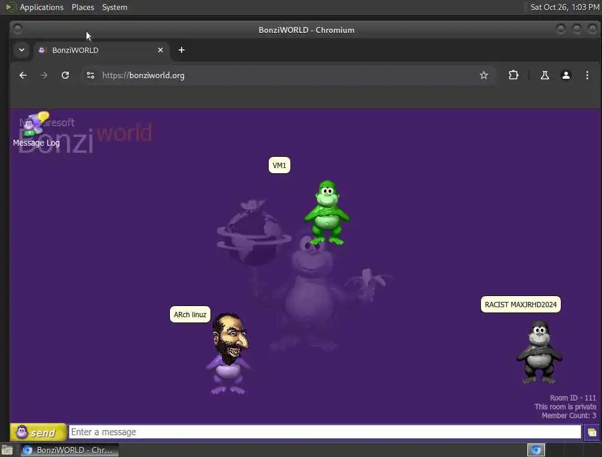
Task: Open the Chrome Labs flask icon
Action: [545, 75]
